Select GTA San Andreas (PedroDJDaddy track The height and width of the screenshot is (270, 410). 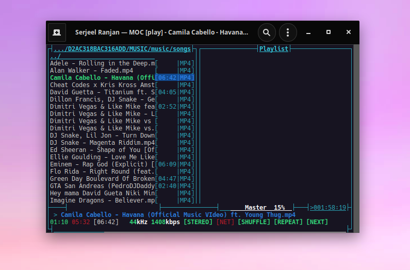click(x=122, y=186)
